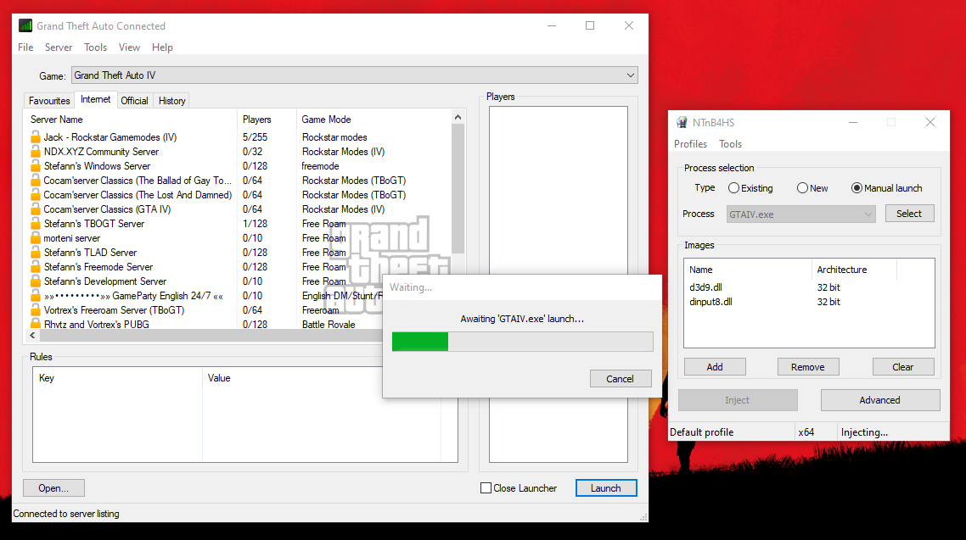The height and width of the screenshot is (540, 966).
Task: Click the Key column header in Rules
Action: point(117,378)
